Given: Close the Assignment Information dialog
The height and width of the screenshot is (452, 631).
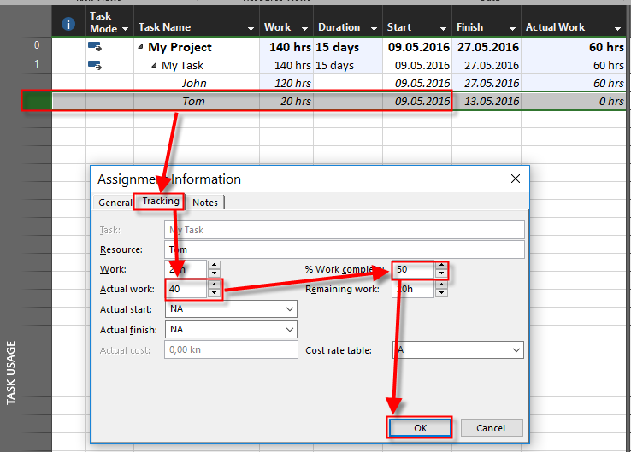Looking at the screenshot, I should pyautogui.click(x=515, y=179).
